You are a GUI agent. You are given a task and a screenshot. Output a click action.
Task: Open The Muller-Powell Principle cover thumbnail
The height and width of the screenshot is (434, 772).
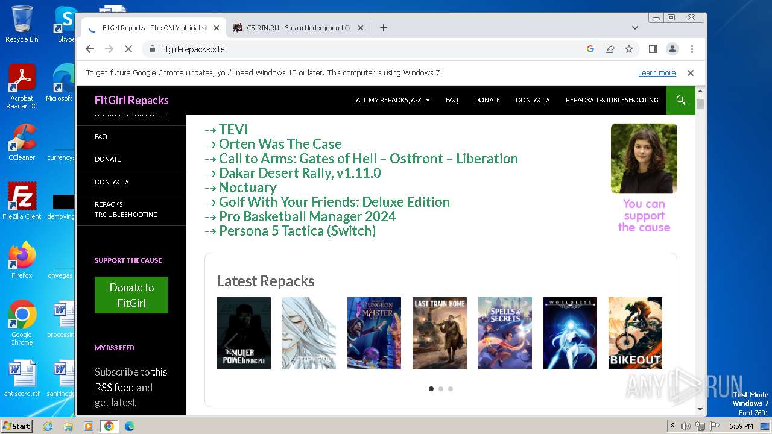pyautogui.click(x=244, y=333)
